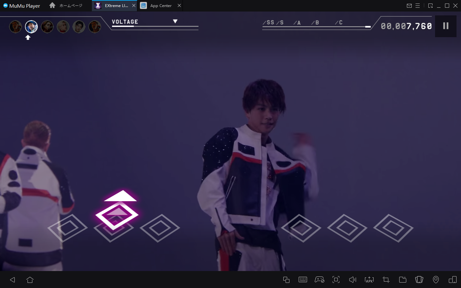Image resolution: width=461 pixels, height=288 pixels.
Task: Click the fullscreen screenshot frame icon
Action: (x=336, y=280)
